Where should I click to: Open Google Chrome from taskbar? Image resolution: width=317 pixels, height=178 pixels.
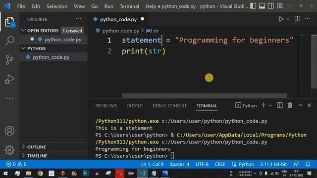point(40,174)
